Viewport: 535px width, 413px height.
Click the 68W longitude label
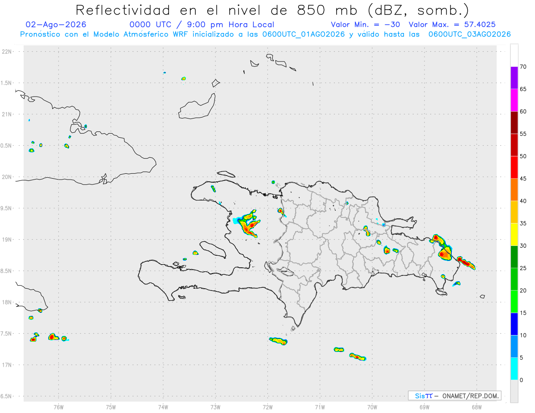click(477, 406)
